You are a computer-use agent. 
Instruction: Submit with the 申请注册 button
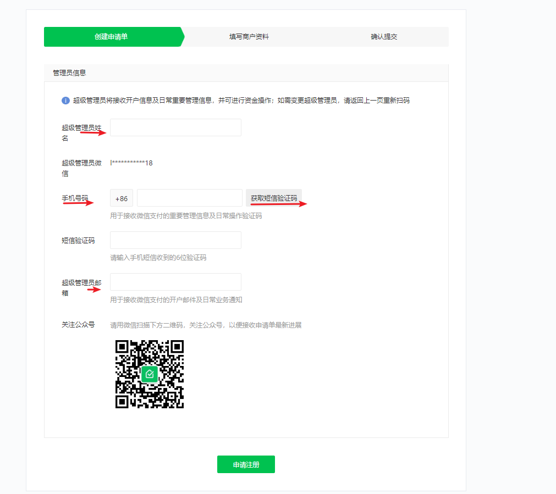[246, 464]
